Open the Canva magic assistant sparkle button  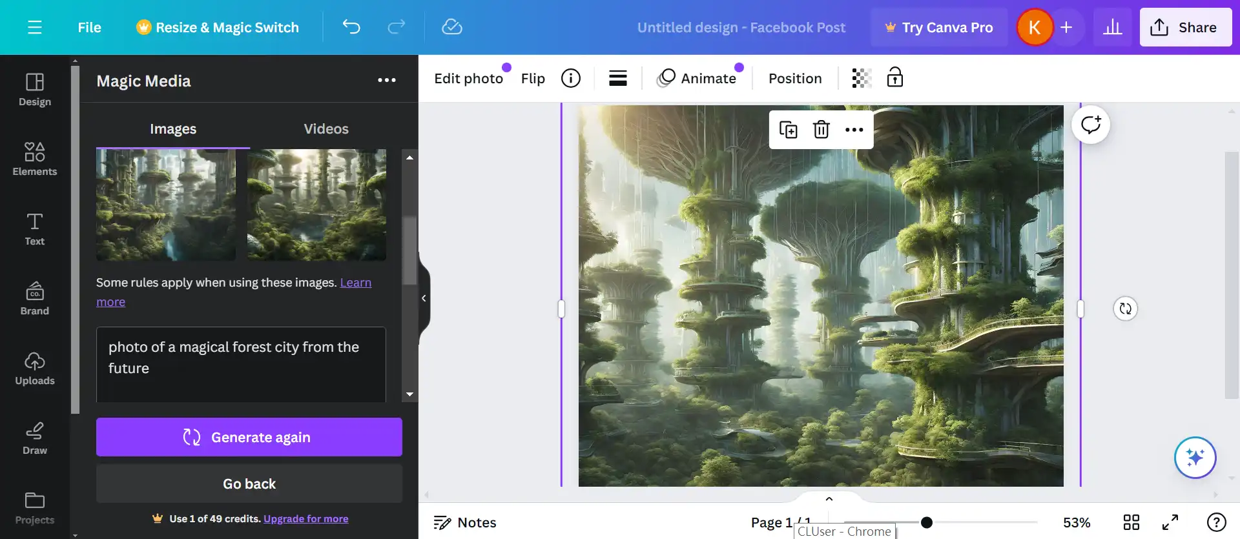click(x=1195, y=458)
